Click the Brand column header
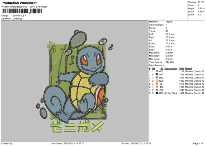The height and width of the screenshot is (146, 206). pos(189,68)
